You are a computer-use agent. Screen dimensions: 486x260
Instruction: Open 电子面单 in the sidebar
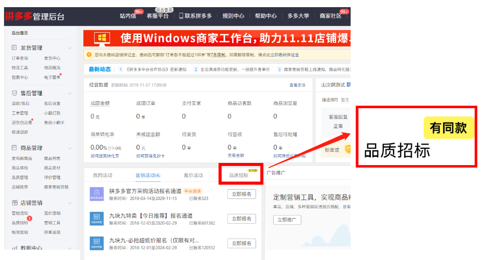(52, 77)
